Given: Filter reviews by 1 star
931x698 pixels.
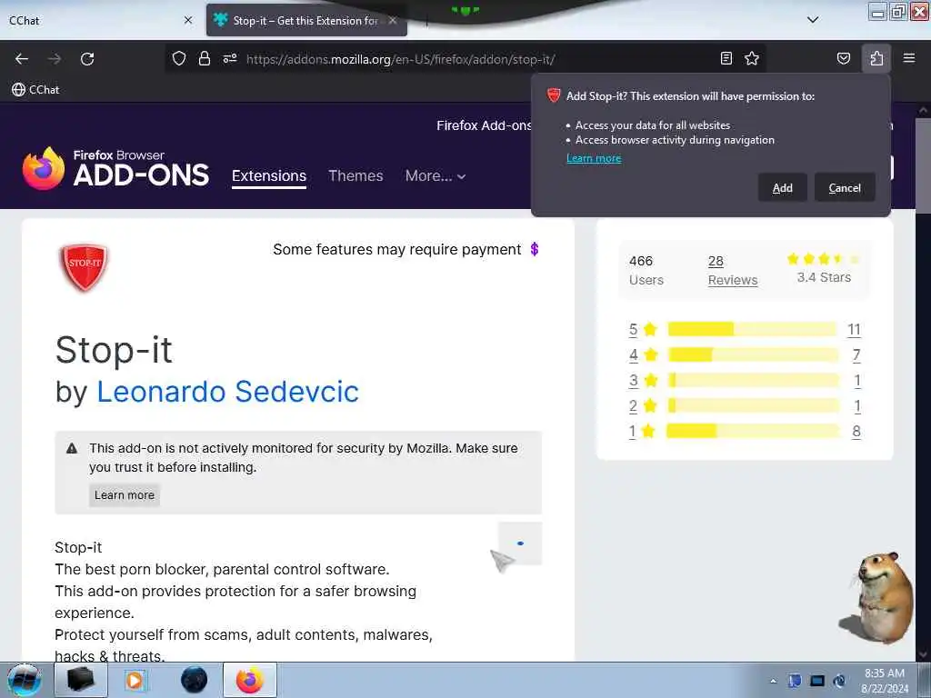Looking at the screenshot, I should pos(643,432).
